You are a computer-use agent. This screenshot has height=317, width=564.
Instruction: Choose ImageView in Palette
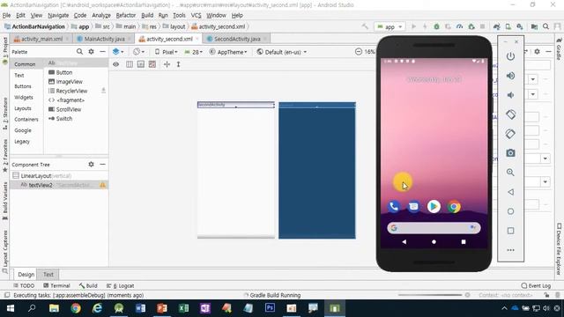point(65,82)
